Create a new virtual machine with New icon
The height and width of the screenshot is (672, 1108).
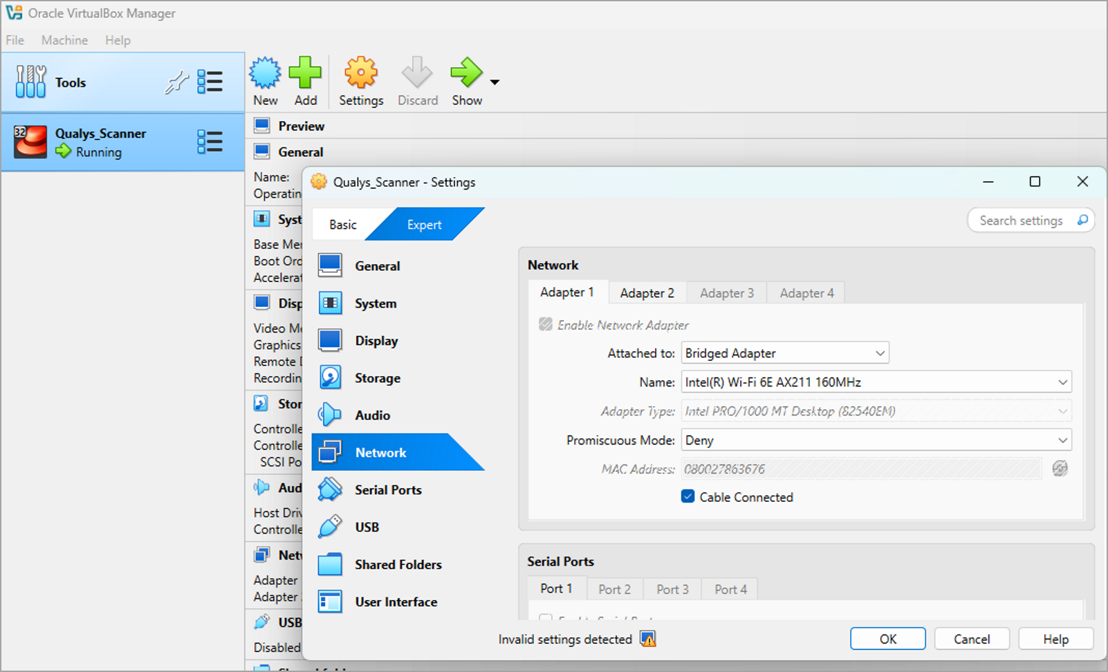(265, 72)
